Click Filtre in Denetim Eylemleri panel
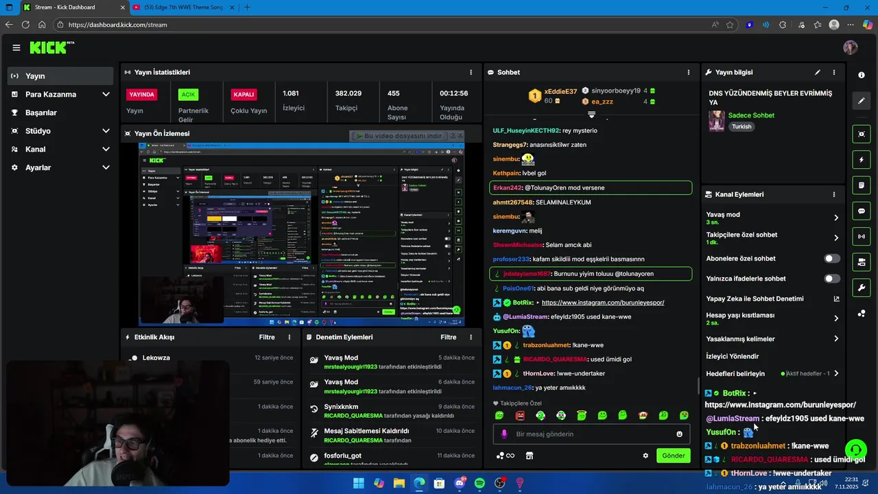Screen dimensions: 878x494 [x=448, y=337]
